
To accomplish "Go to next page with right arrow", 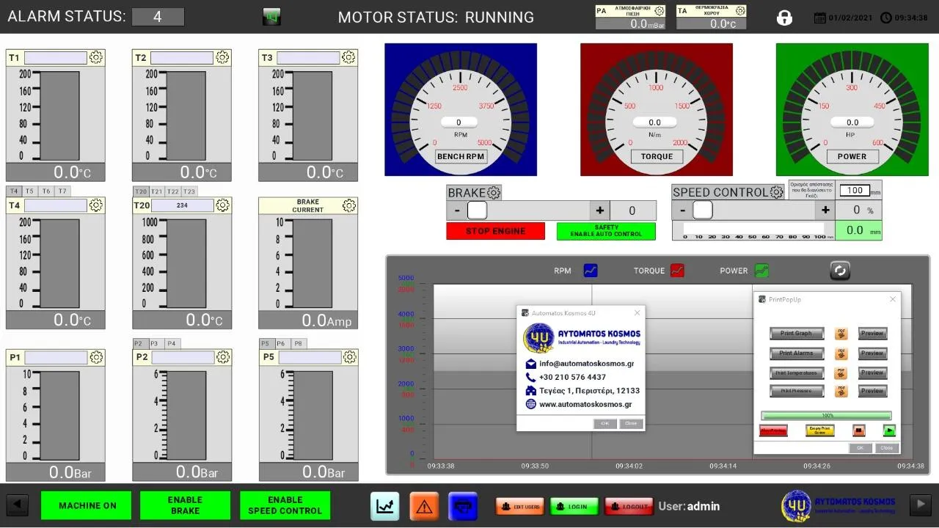I will [920, 505].
